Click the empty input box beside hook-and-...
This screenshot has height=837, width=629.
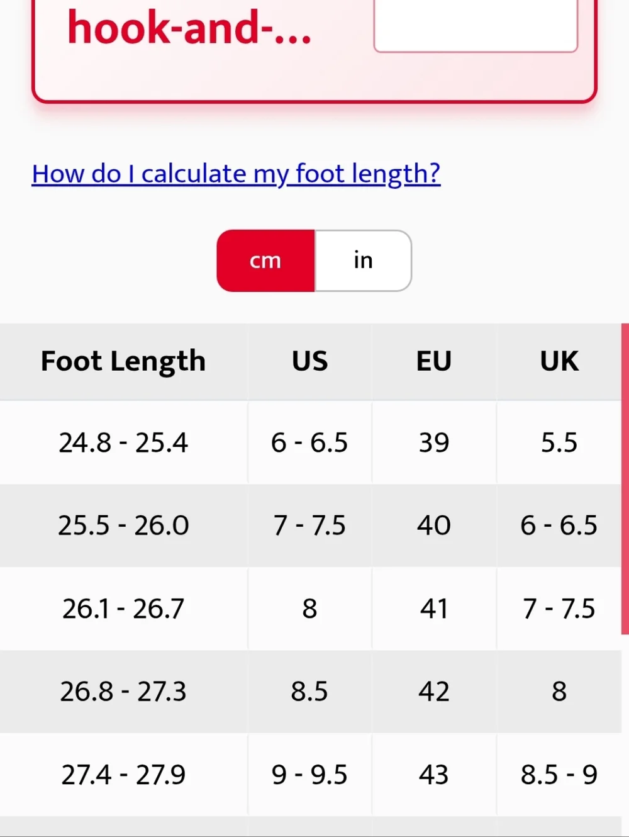[x=476, y=25]
